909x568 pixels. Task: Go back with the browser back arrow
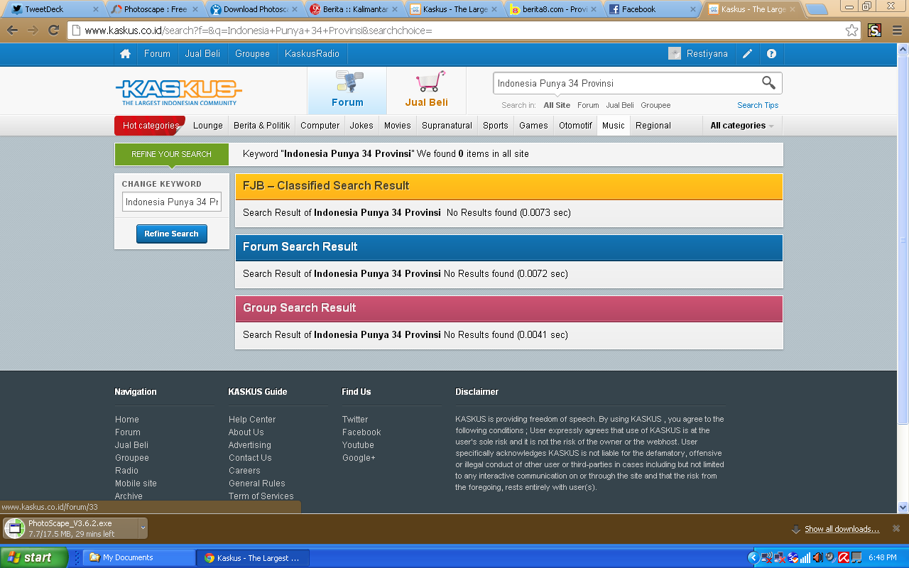pyautogui.click(x=12, y=31)
